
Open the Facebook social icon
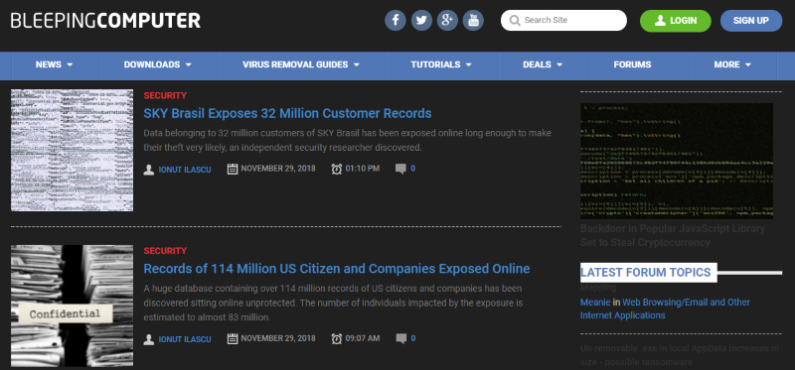pyautogui.click(x=396, y=20)
